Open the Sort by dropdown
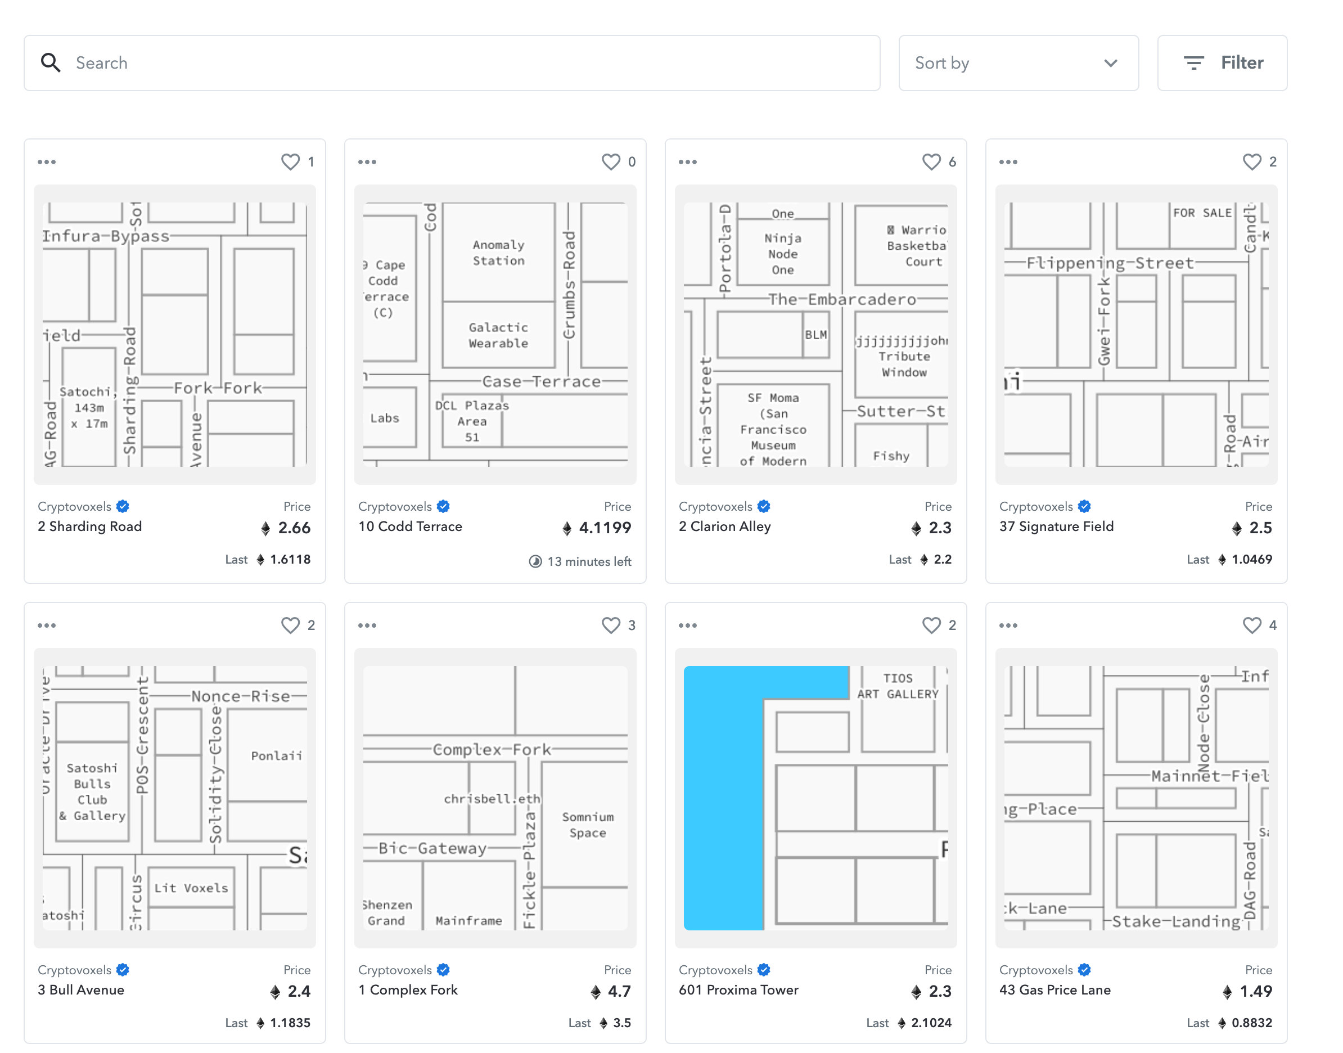 coord(1017,63)
